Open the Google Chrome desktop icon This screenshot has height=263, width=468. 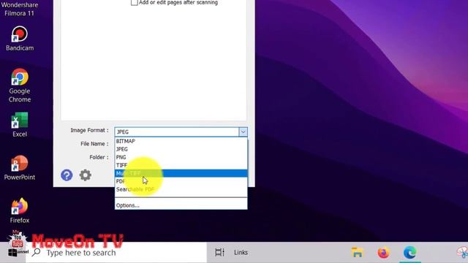pos(20,85)
